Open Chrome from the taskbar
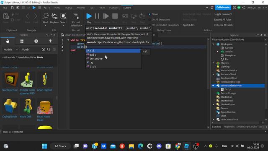 (x=178, y=146)
